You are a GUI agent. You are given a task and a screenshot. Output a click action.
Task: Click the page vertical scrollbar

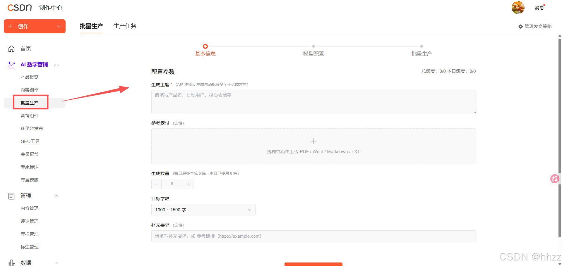click(x=560, y=137)
